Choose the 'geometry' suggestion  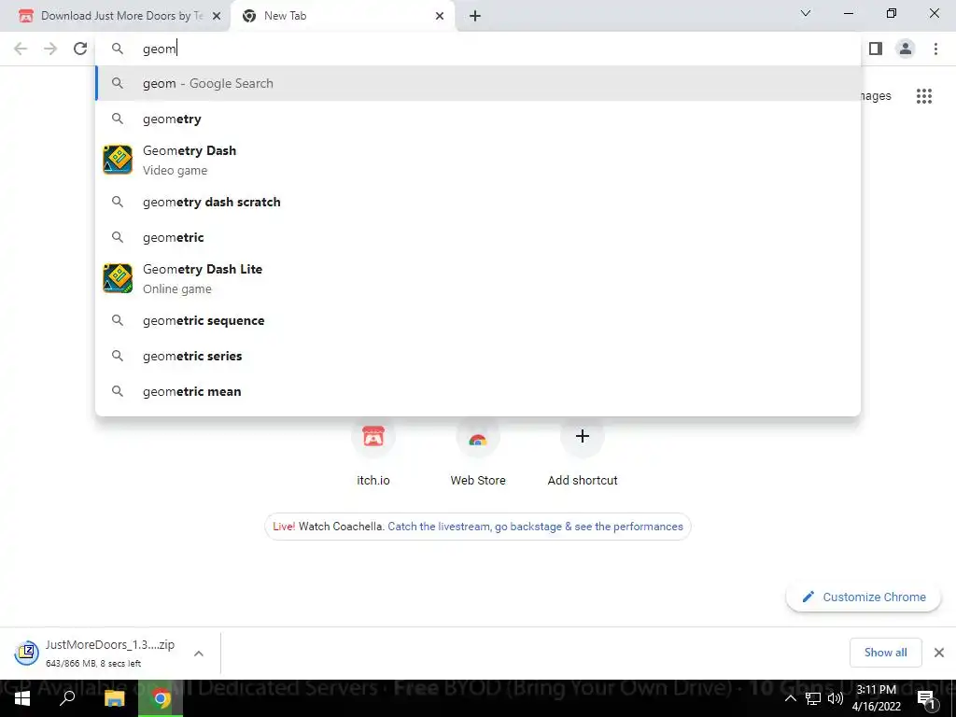pyautogui.click(x=478, y=119)
